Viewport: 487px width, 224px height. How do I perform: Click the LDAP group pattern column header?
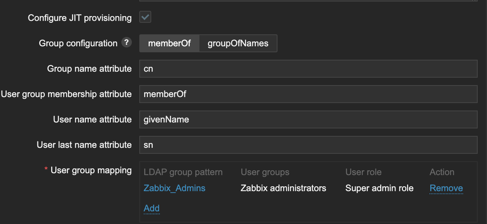183,172
